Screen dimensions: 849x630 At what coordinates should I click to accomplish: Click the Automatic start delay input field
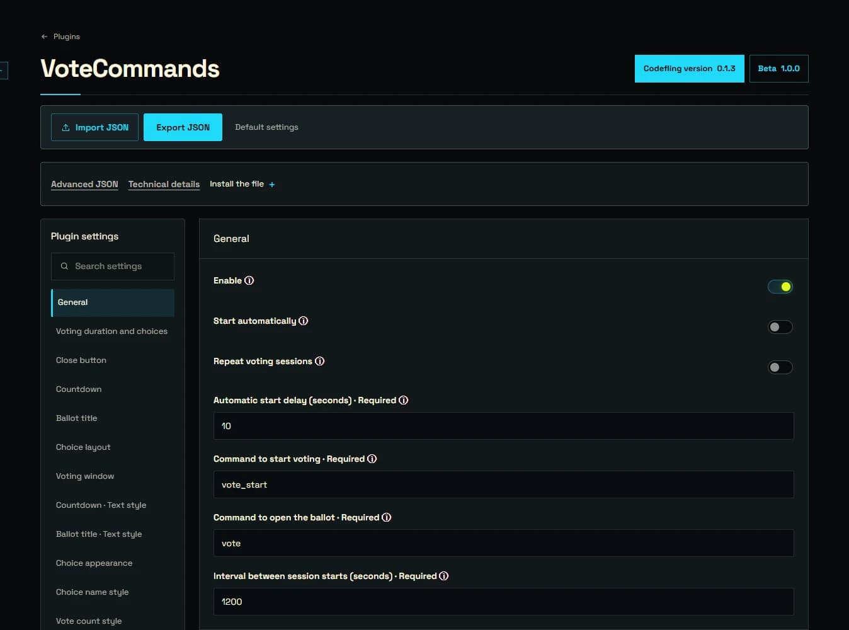coord(504,426)
